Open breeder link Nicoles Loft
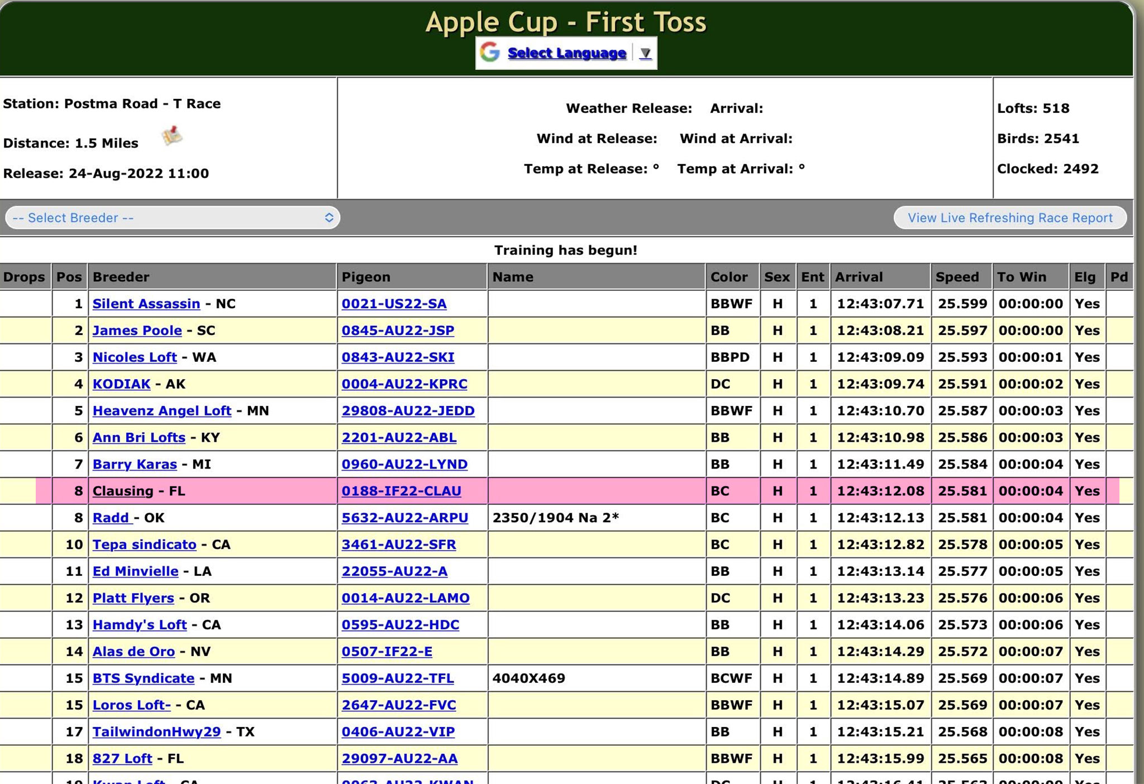The image size is (1144, 784). point(135,357)
